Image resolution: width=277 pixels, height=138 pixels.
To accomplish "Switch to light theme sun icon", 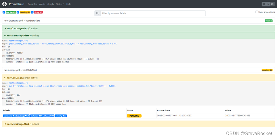I will (264, 4).
